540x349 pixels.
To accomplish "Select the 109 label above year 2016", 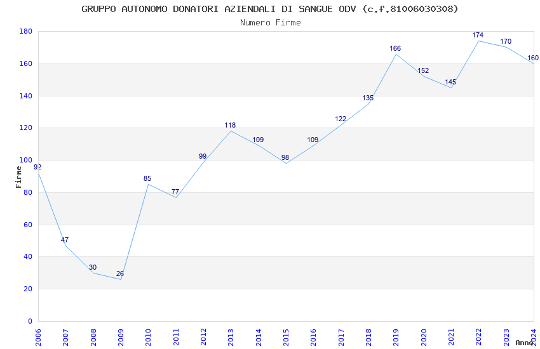I will (x=313, y=140).
